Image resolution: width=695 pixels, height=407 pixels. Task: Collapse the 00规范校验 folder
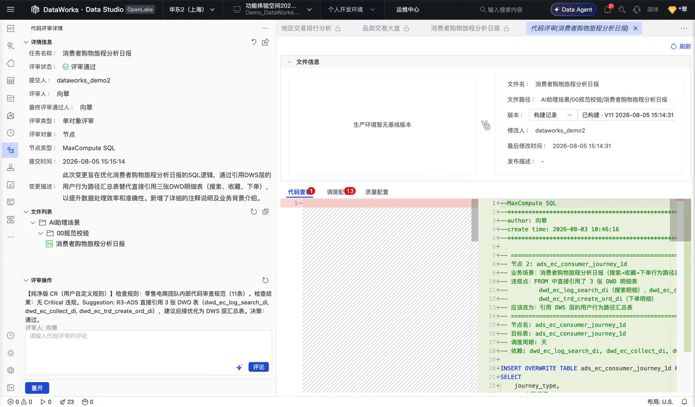[41, 233]
